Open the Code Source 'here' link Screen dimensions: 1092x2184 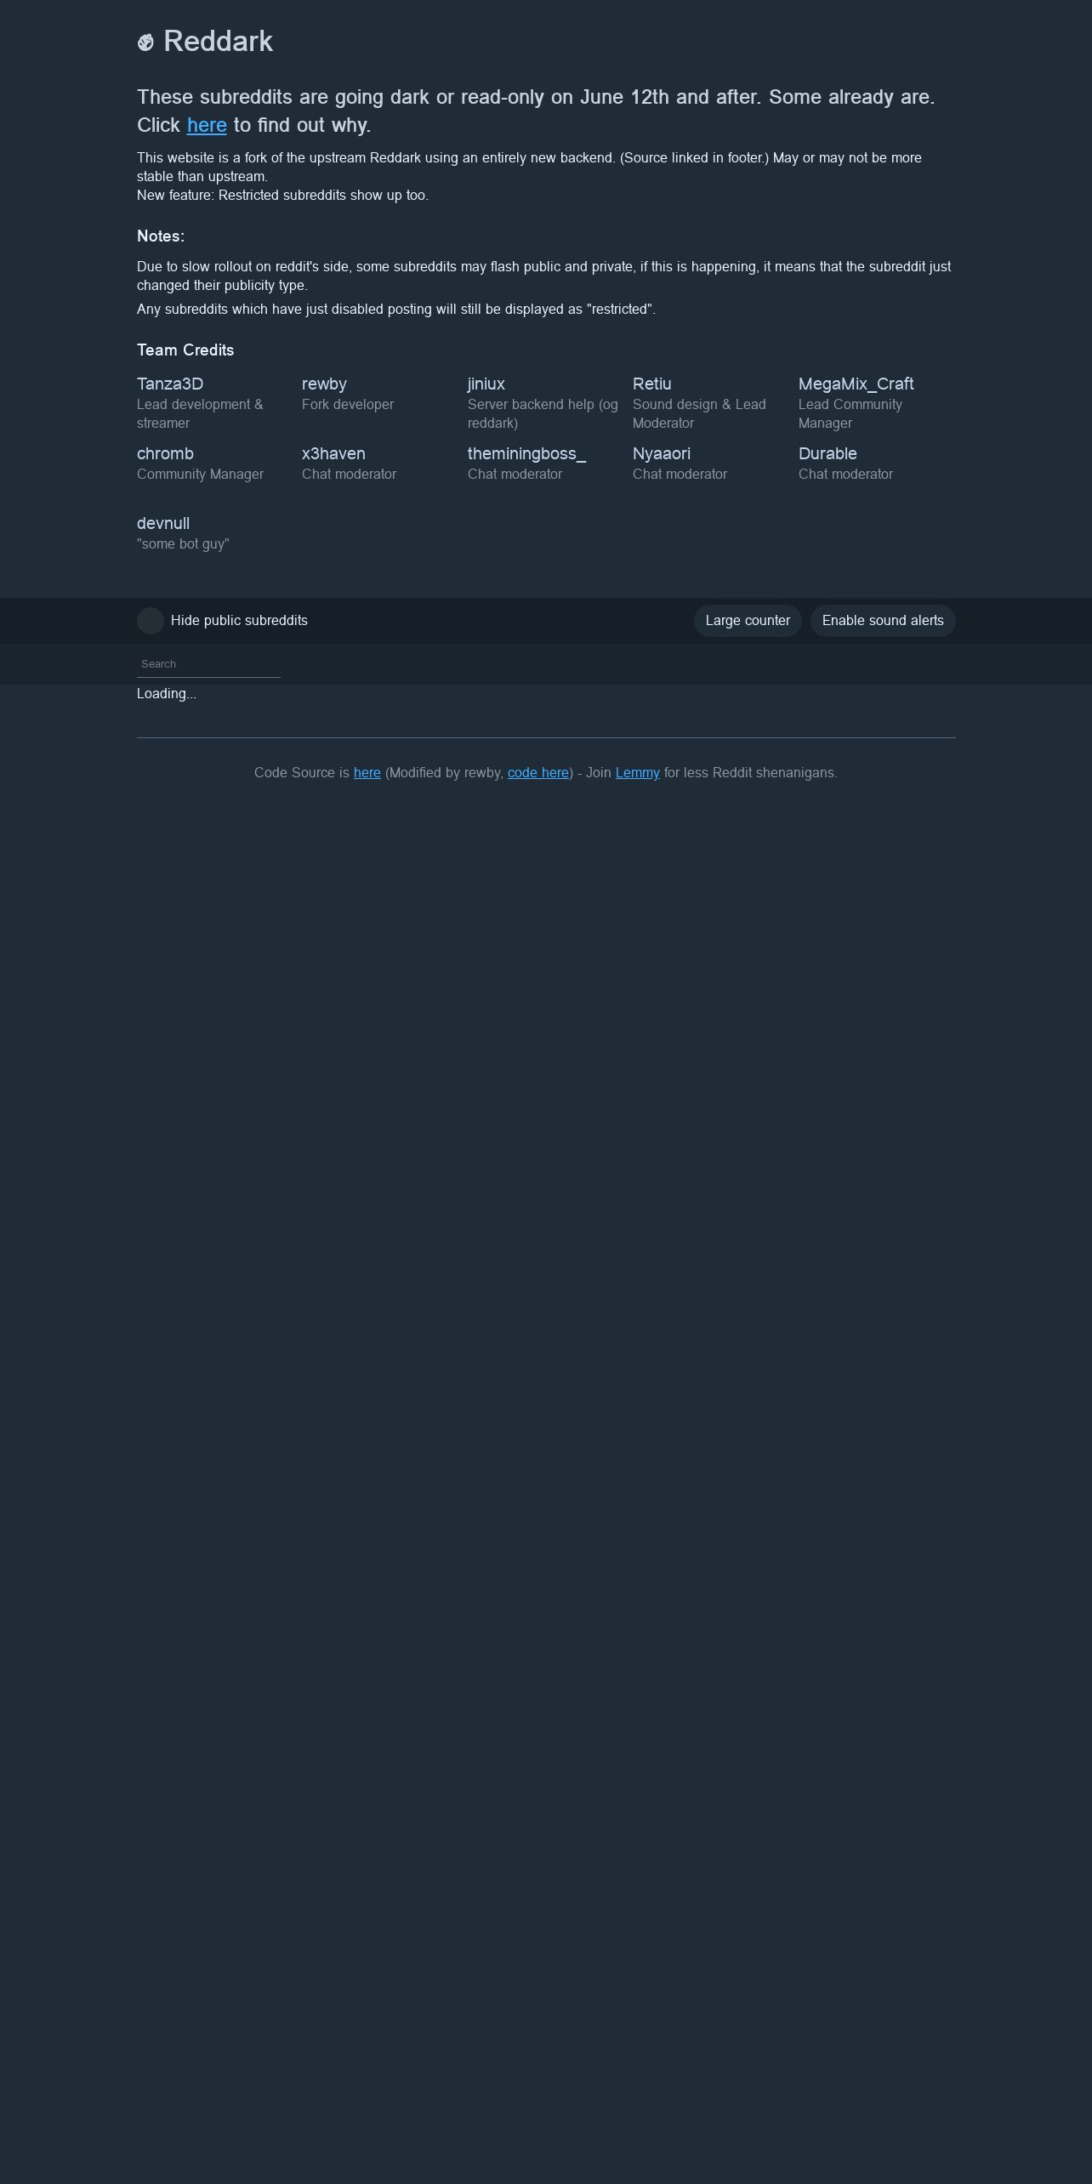(x=367, y=772)
